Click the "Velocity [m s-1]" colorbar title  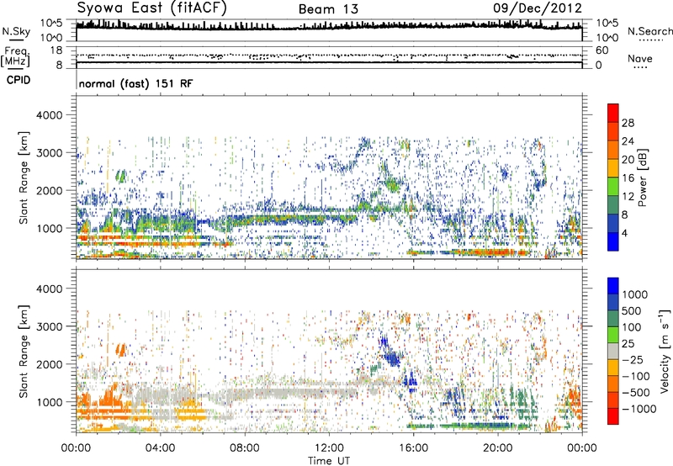coord(665,351)
